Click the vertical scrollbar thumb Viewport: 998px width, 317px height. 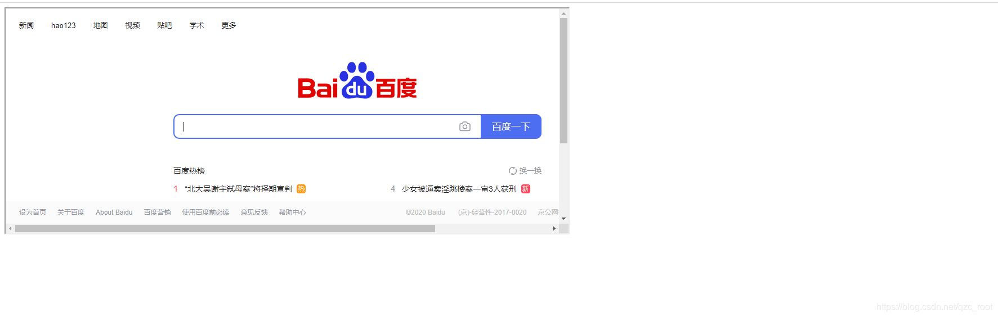click(x=563, y=80)
